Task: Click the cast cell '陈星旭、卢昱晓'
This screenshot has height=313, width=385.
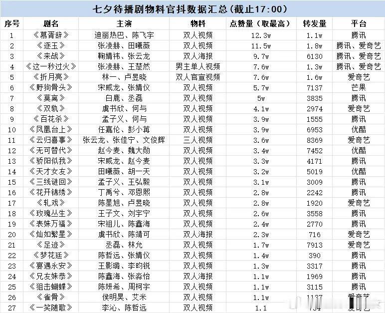Action: (x=124, y=203)
